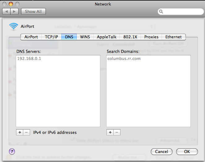Image resolution: width=205 pixels, height=162 pixels.
Task: Remove DNS server with minus button
Action: [27, 132]
